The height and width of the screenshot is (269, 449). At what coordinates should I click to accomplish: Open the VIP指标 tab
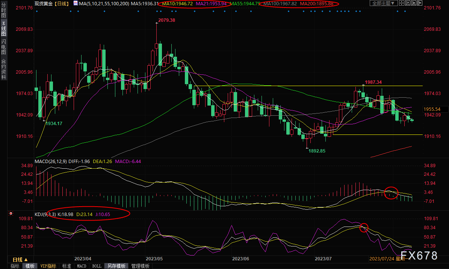pyautogui.click(x=48, y=266)
